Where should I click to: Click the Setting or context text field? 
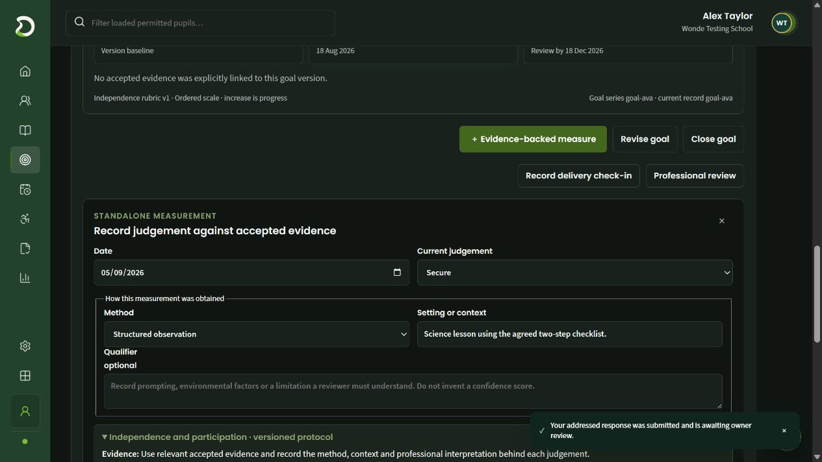point(569,334)
